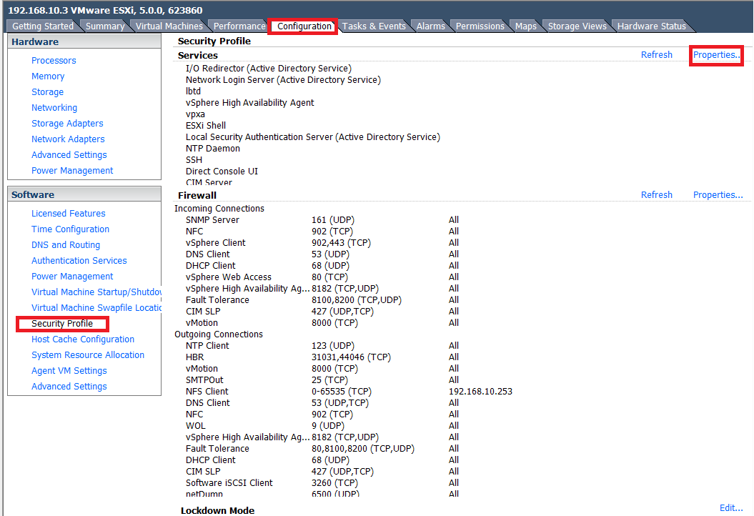Edit Lockdown Mode settings
The width and height of the screenshot is (754, 516).
[731, 508]
